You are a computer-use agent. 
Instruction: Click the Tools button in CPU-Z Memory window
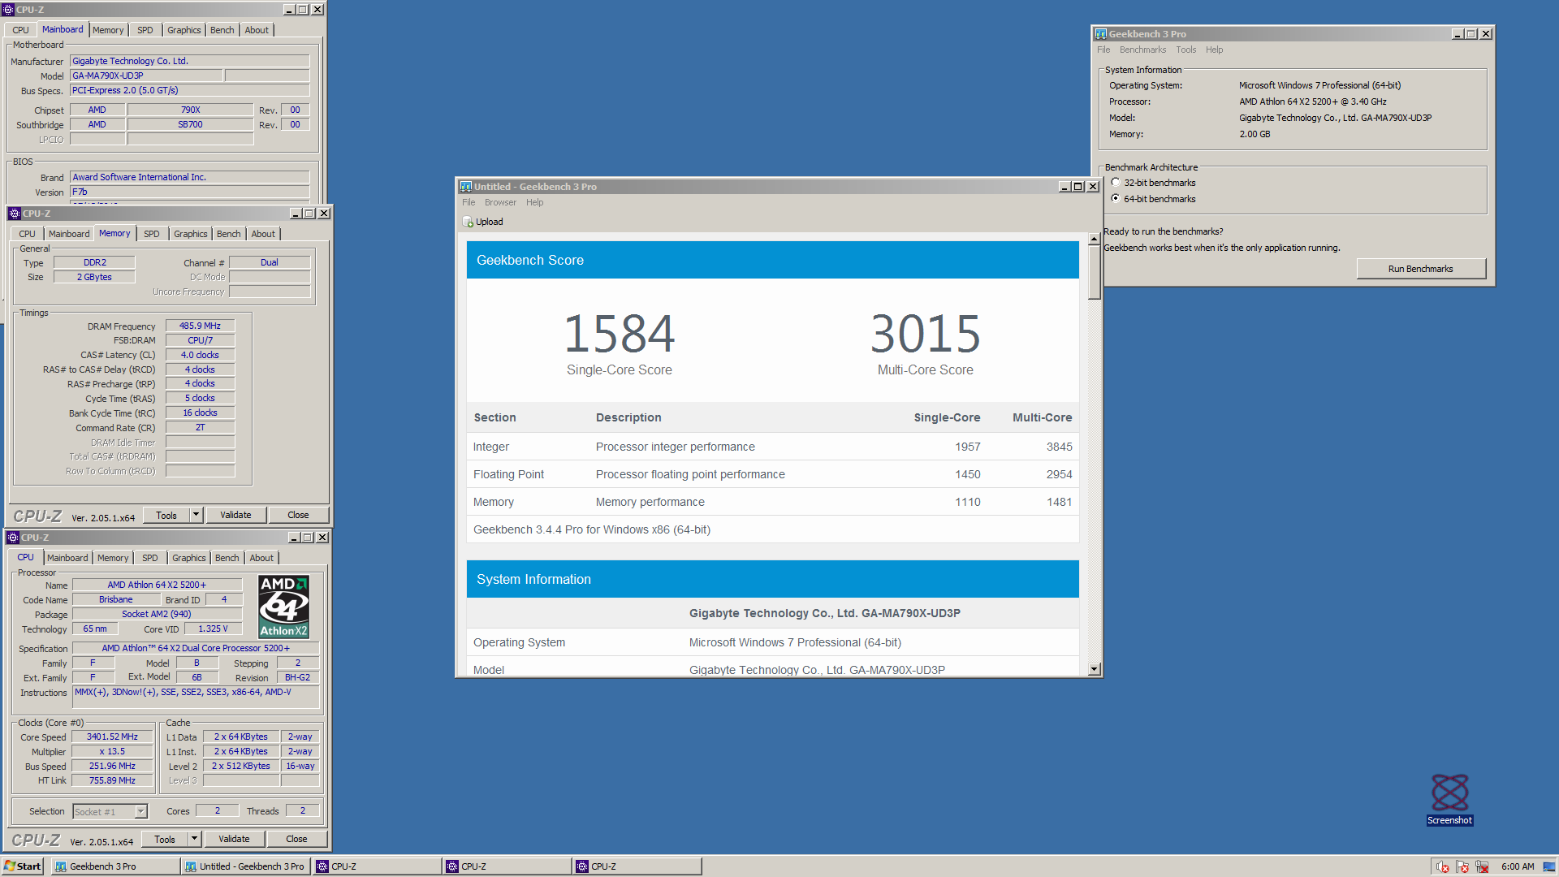click(x=166, y=515)
